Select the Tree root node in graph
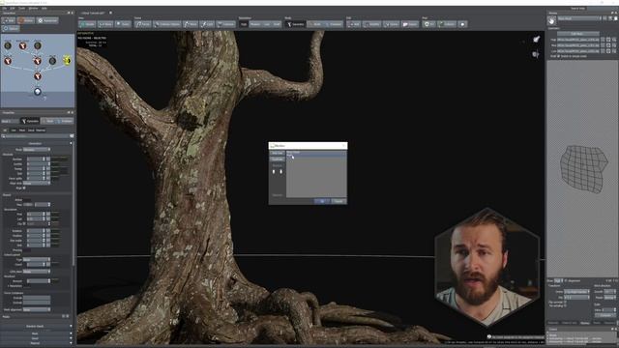The image size is (619, 348). pyautogui.click(x=38, y=92)
